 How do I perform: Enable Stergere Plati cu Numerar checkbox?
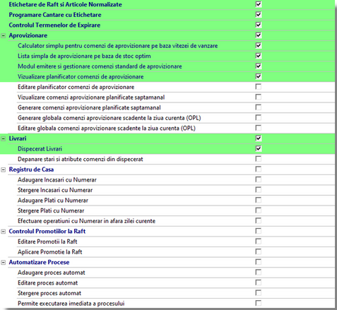(x=259, y=210)
